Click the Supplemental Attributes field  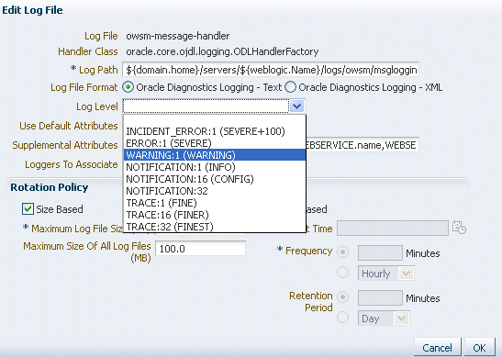coord(363,145)
